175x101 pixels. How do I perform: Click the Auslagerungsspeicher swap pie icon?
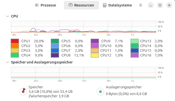(x=101, y=92)
